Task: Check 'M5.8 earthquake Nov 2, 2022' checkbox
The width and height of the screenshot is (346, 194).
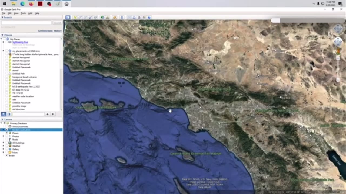Action: tap(7, 87)
